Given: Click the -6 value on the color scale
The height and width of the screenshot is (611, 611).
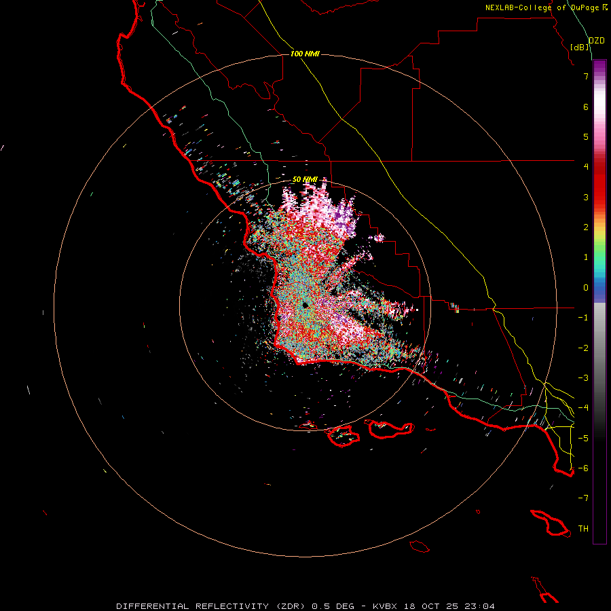Looking at the screenshot, I should pyautogui.click(x=583, y=468).
